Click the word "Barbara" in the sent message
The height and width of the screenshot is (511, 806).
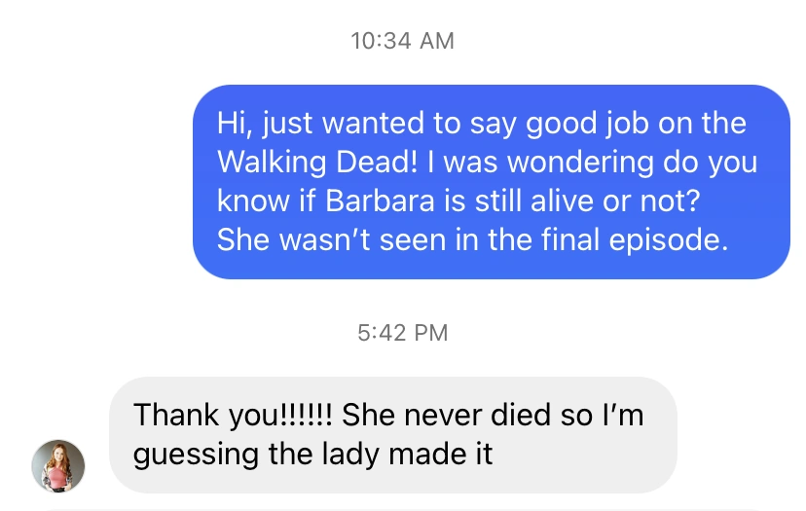click(x=380, y=201)
